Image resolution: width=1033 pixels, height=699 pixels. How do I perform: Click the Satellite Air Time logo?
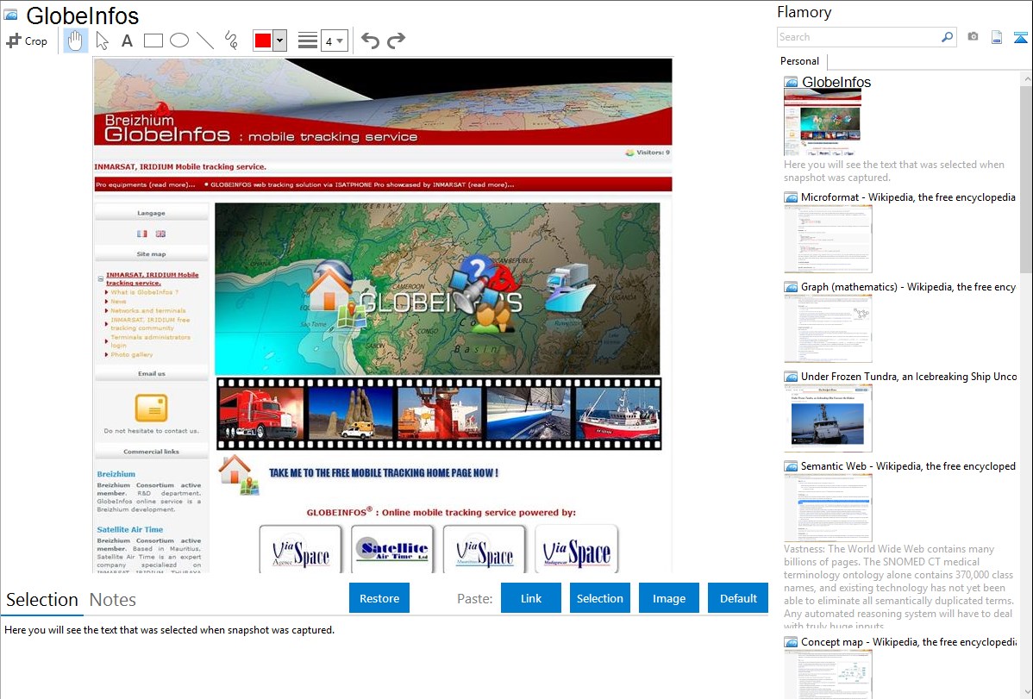point(392,549)
